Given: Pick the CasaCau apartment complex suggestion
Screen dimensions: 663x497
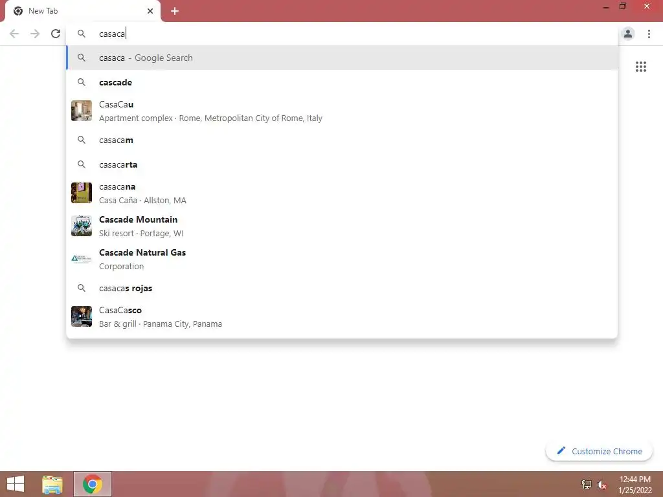Looking at the screenshot, I should [342, 111].
